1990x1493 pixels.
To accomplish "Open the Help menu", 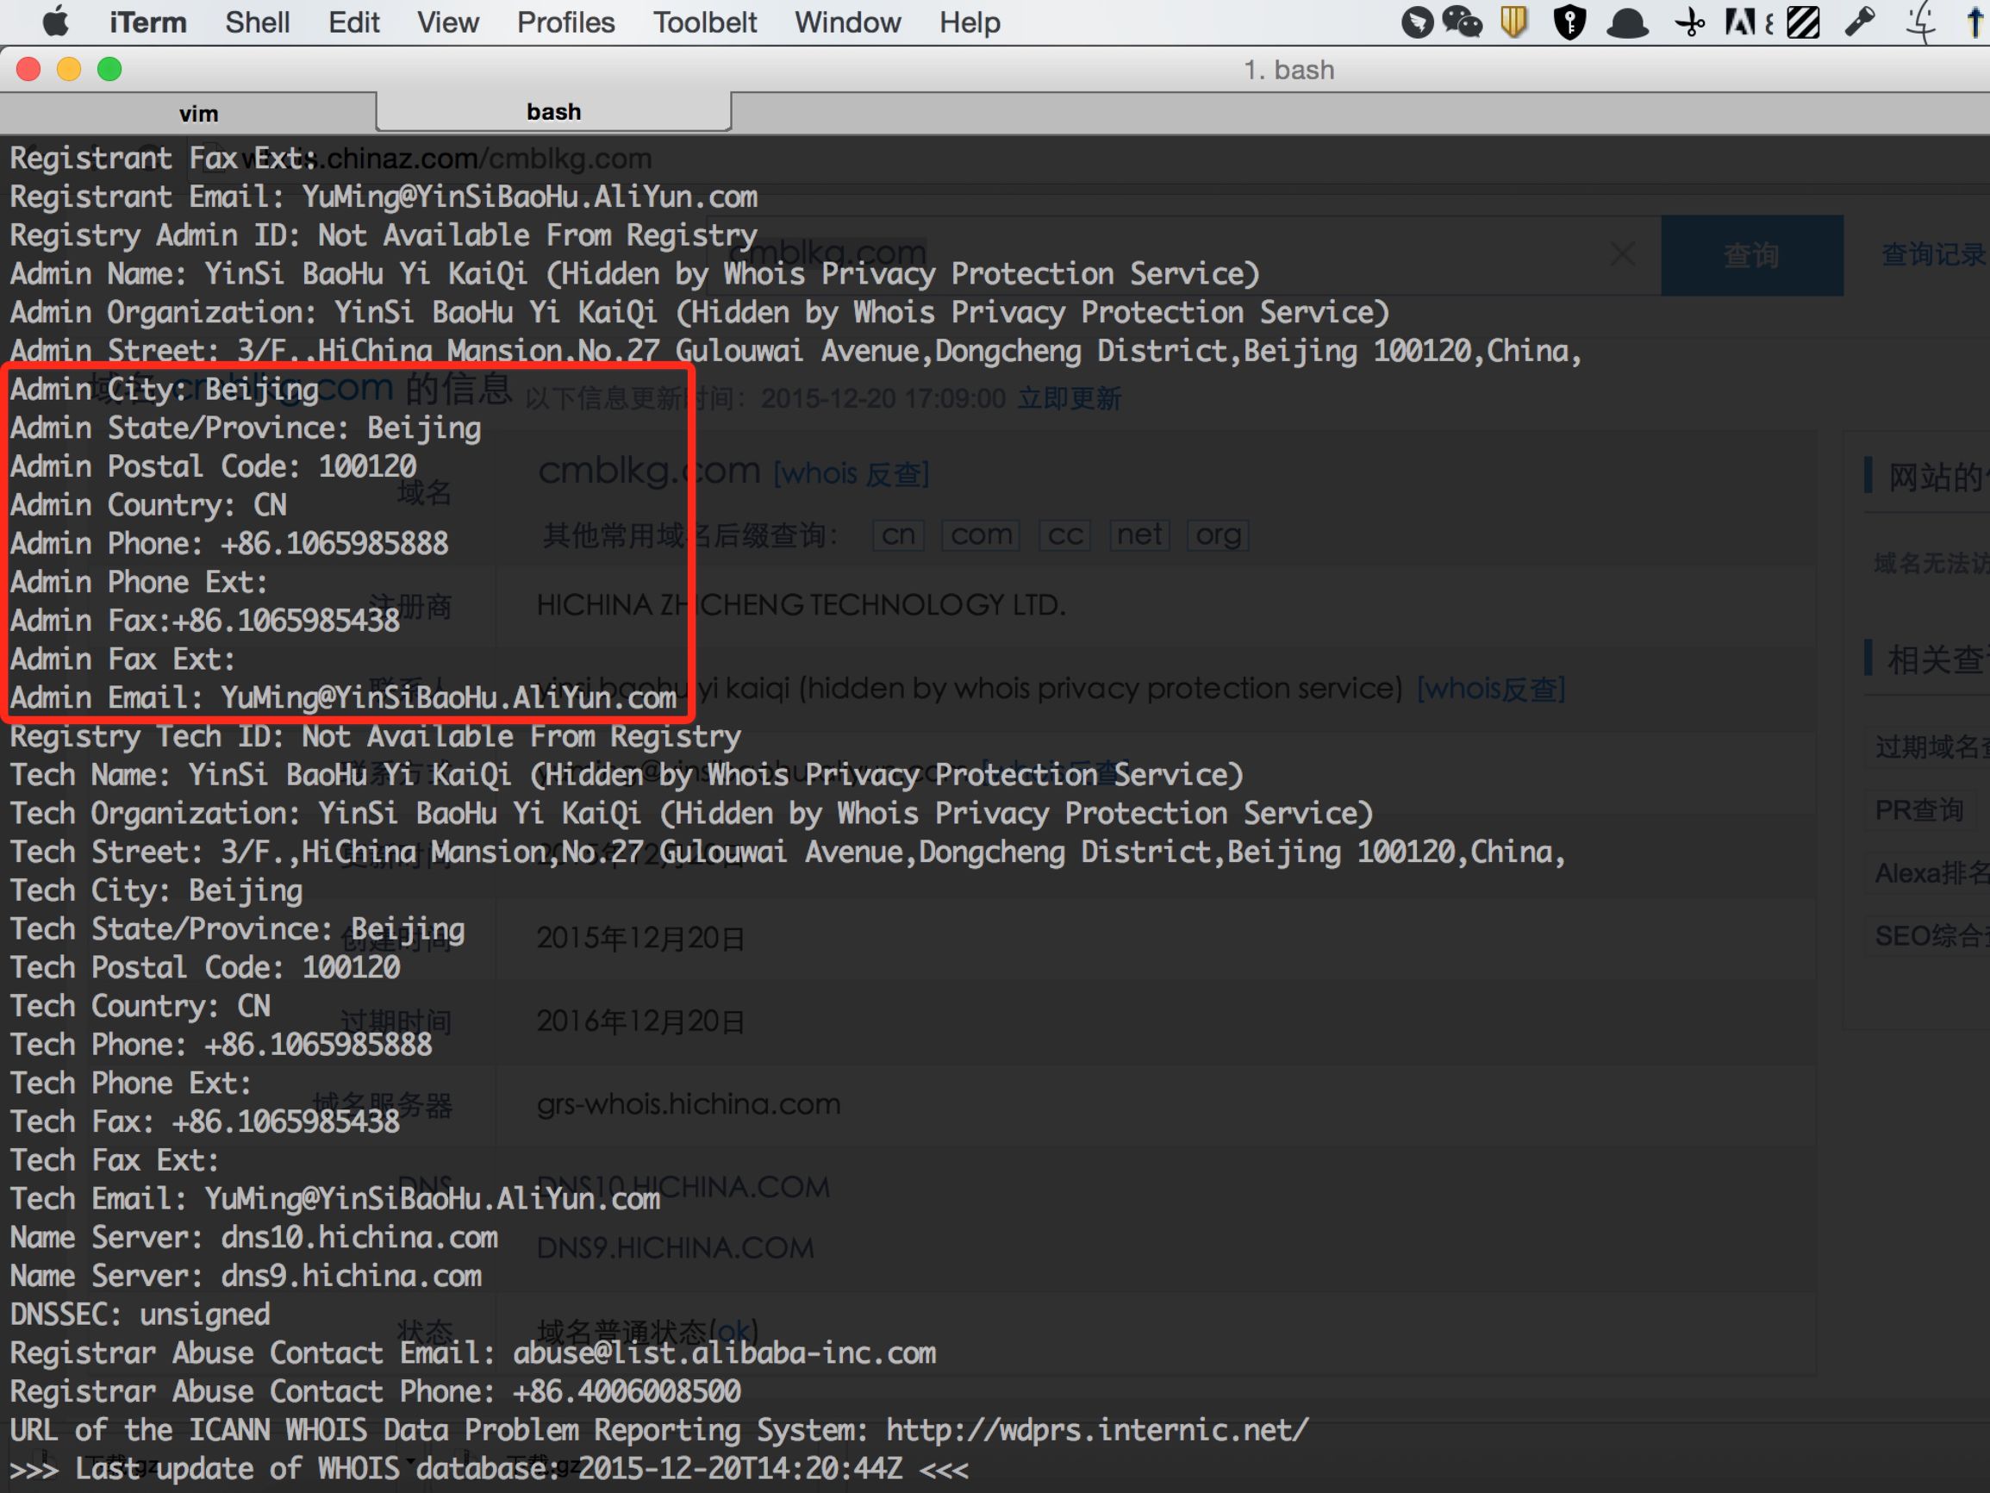I will (969, 22).
